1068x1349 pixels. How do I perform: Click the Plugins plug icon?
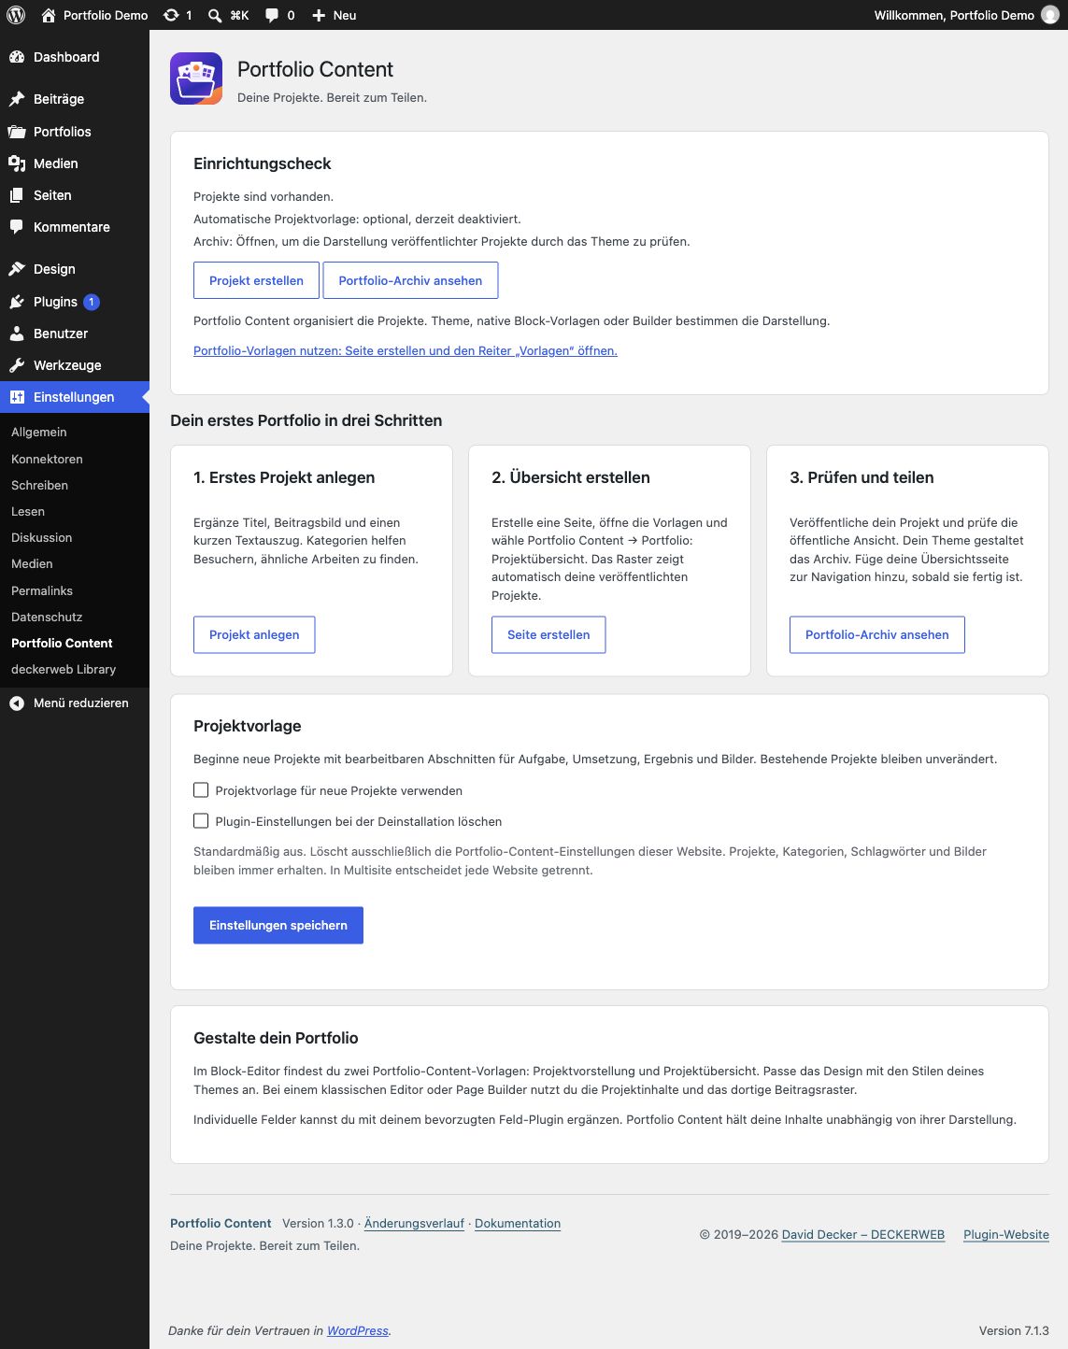pos(17,302)
